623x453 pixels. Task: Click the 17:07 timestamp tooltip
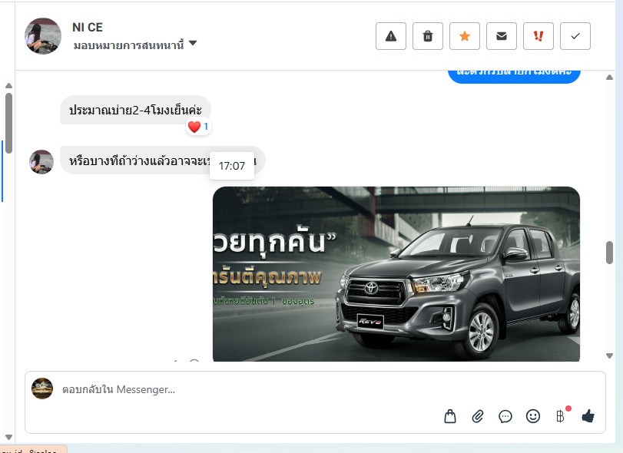point(232,166)
